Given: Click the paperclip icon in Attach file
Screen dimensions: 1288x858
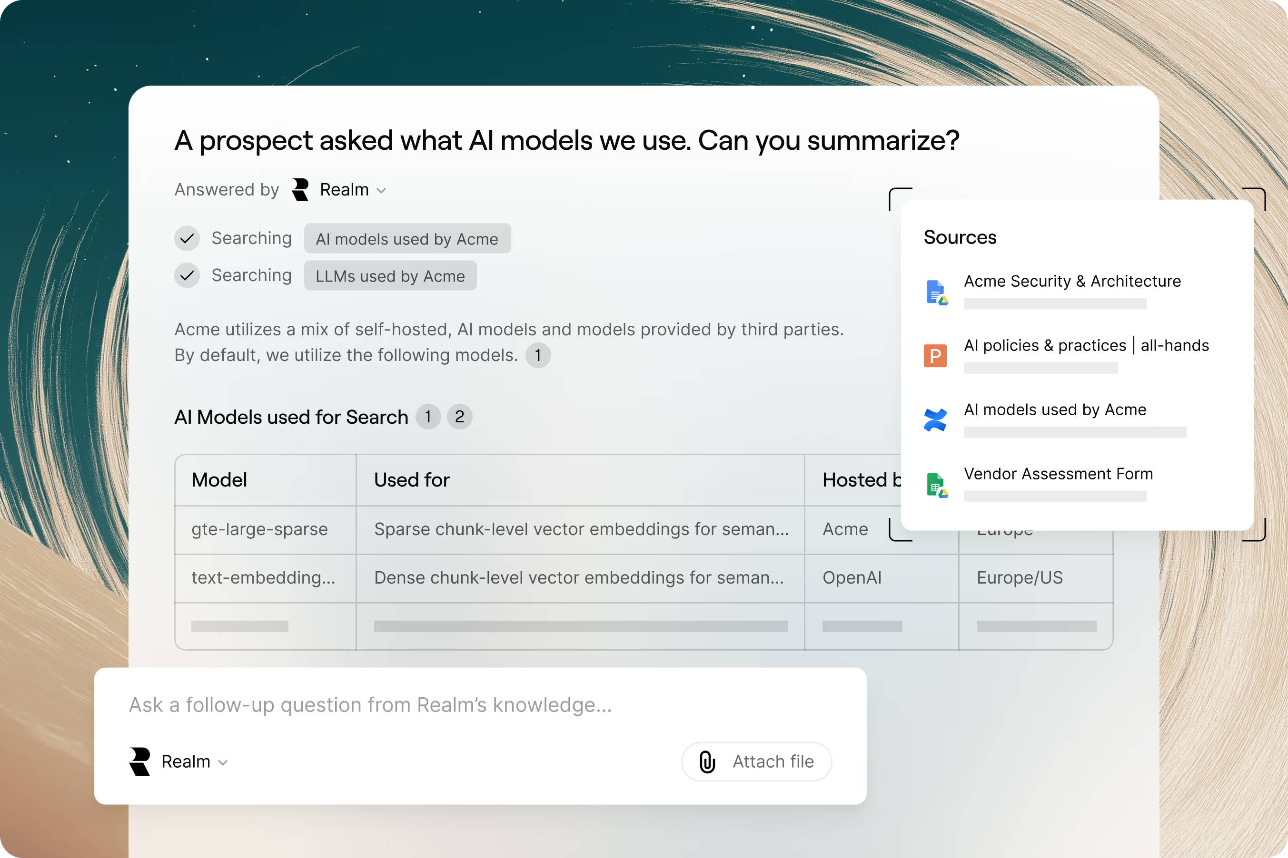Looking at the screenshot, I should (707, 762).
